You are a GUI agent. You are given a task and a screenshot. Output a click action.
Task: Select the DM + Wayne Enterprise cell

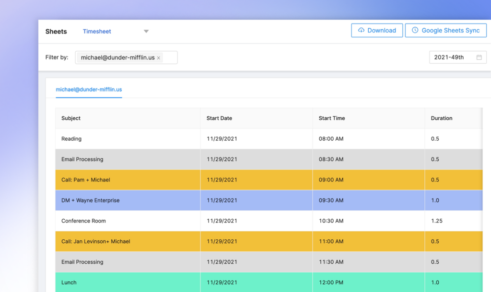128,201
